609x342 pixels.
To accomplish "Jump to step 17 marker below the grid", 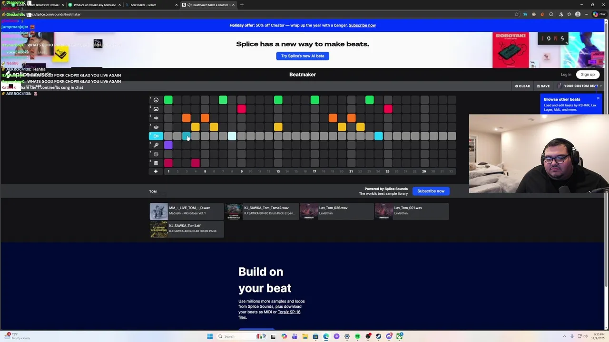I will pyautogui.click(x=314, y=171).
